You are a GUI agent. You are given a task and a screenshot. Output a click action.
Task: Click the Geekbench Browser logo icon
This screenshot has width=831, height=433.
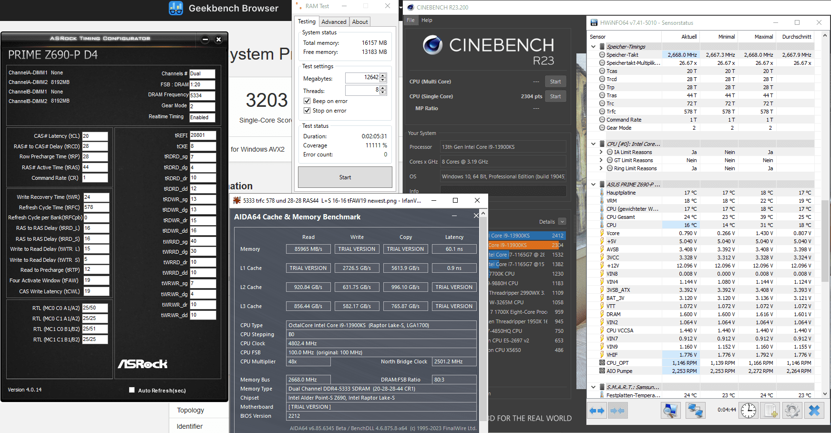tap(176, 8)
